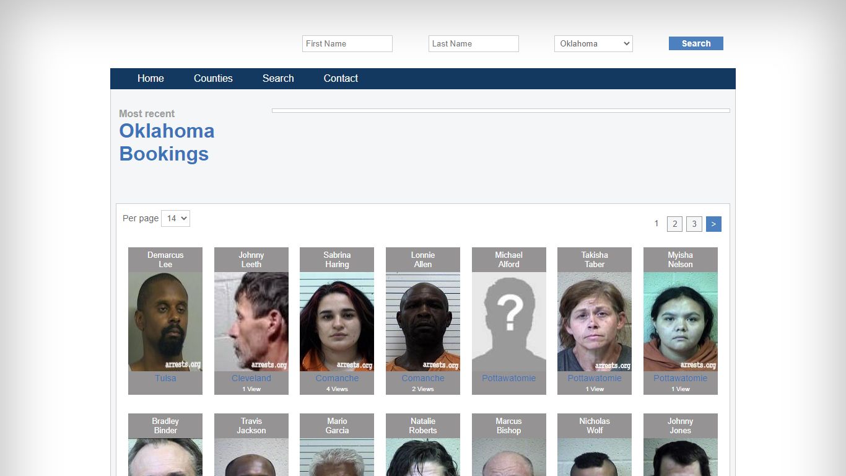
Task: Focus the Last Name search box
Action: click(474, 43)
